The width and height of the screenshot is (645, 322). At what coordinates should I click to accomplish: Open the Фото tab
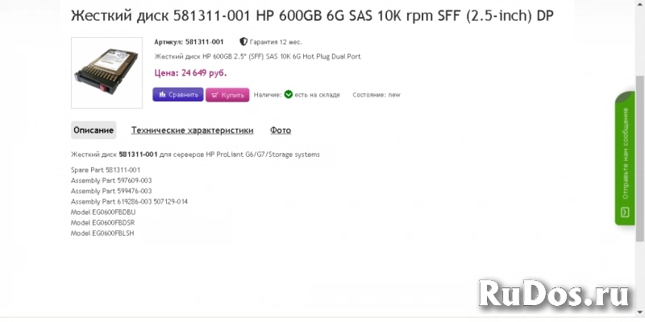[281, 130]
